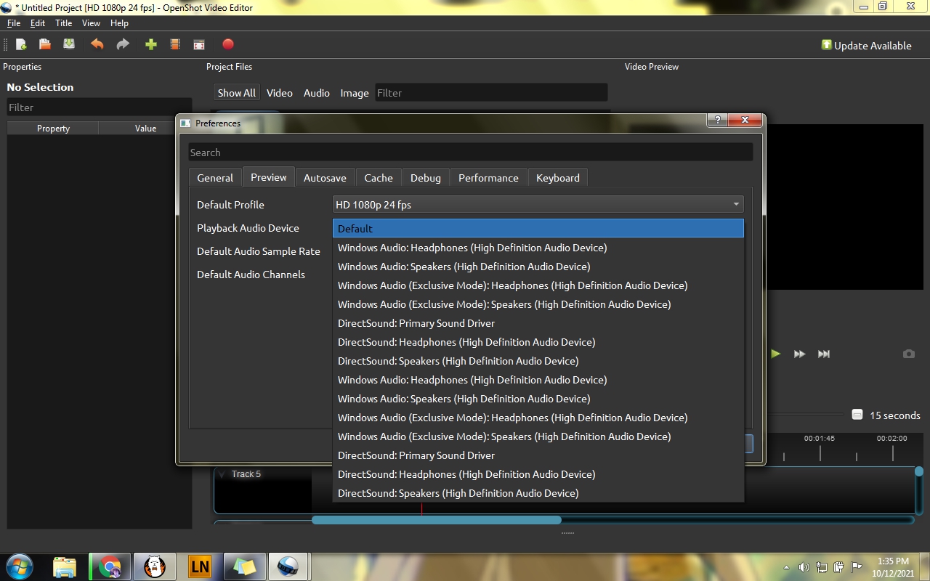The height and width of the screenshot is (581, 930).
Task: Filter project files by Audio
Action: tap(317, 92)
